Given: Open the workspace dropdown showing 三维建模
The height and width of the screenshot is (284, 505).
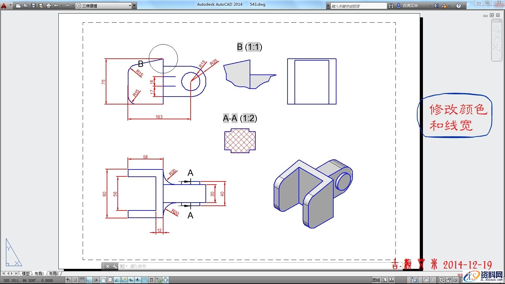Looking at the screenshot, I should 130,5.
